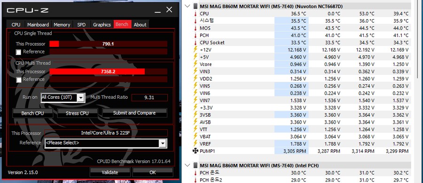Click the VIN6 voltage bolt icon
This screenshot has width=423, height=183.
[x=196, y=93]
